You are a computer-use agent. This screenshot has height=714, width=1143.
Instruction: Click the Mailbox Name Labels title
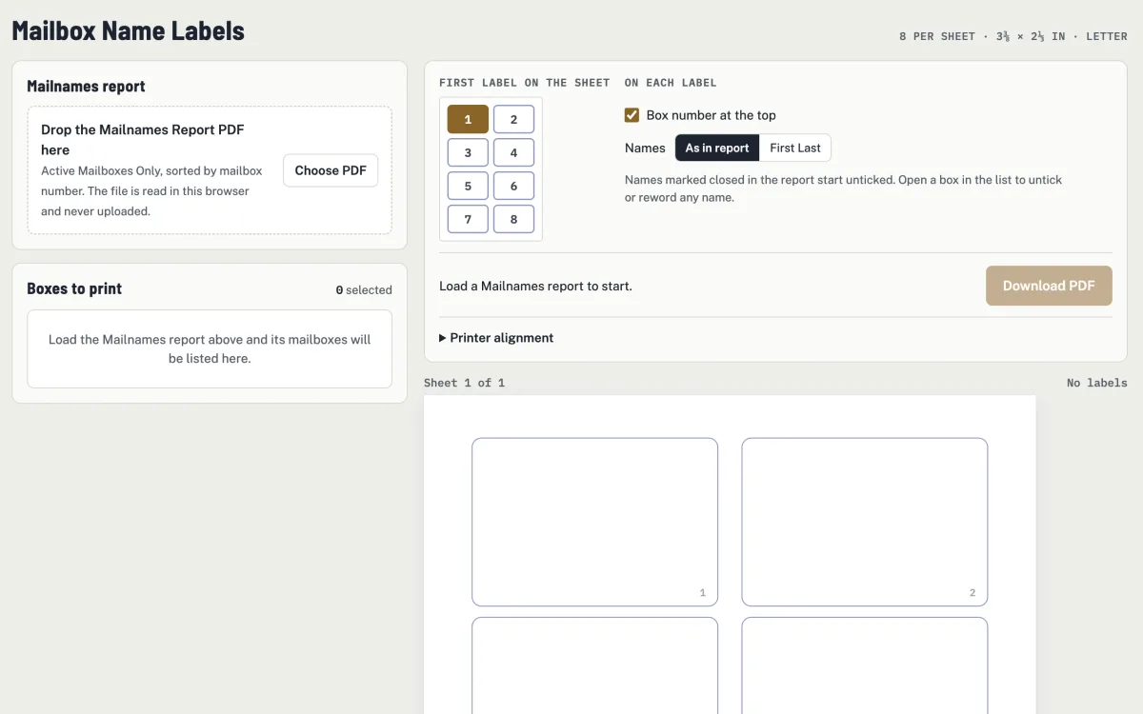tap(129, 30)
